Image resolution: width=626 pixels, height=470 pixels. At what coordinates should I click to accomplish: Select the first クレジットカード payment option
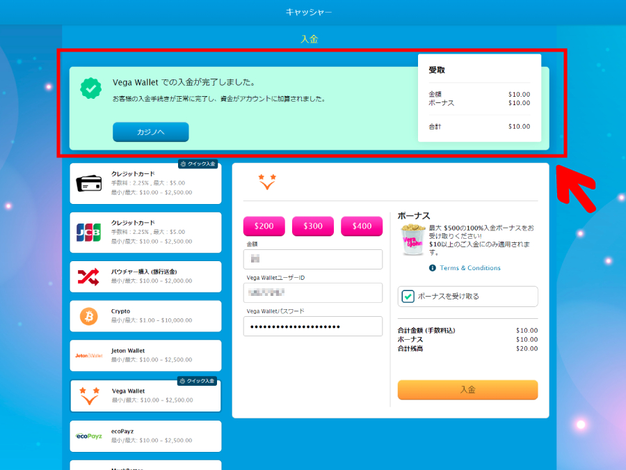[x=145, y=183]
